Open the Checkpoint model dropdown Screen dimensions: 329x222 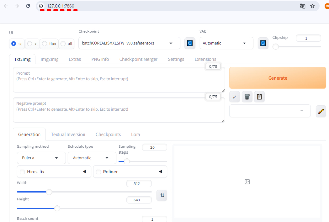[x=129, y=43]
